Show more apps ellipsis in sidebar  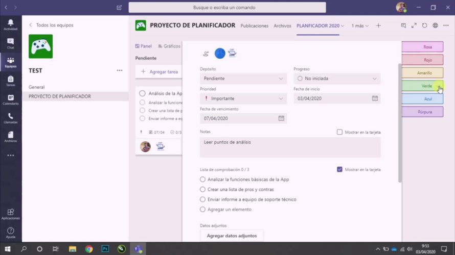[10, 156]
